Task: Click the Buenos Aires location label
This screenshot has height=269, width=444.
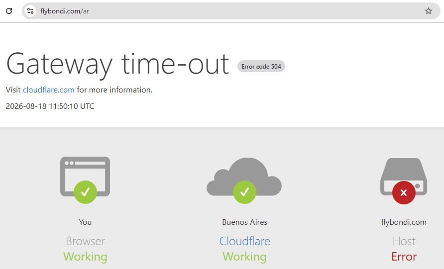Action: tap(245, 222)
